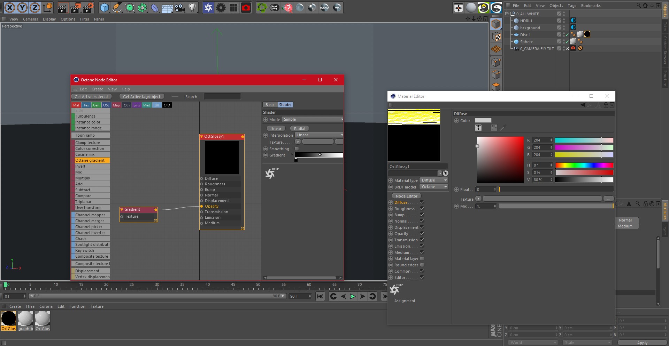Click the Get Active material button
The image size is (669, 346).
click(x=91, y=97)
